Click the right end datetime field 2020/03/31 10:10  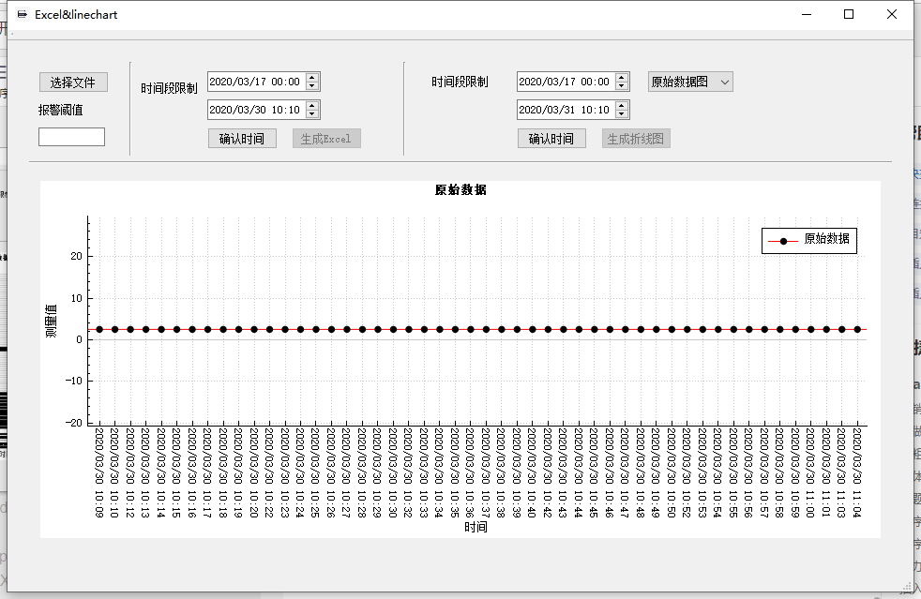point(566,110)
